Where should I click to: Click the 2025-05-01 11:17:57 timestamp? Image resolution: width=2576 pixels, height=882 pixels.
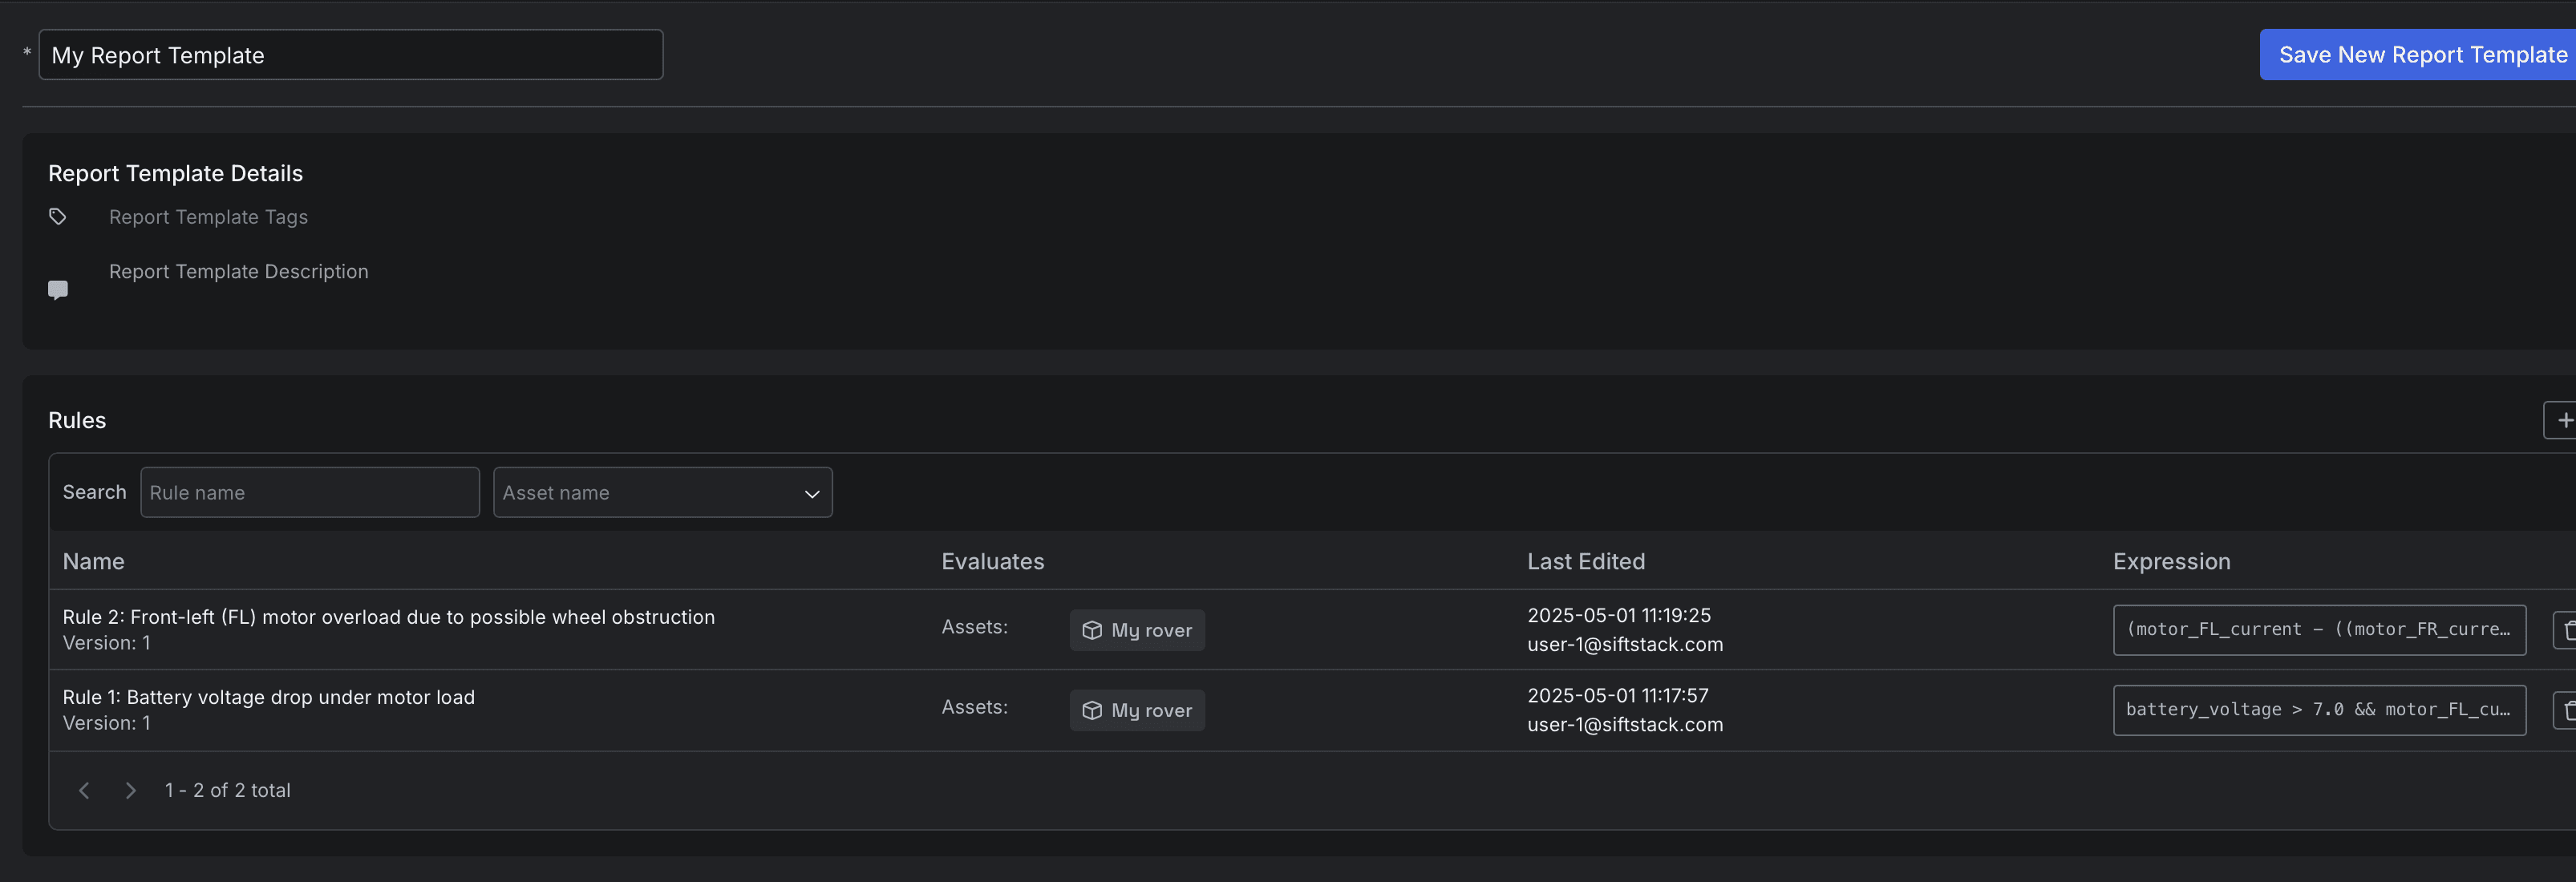[1618, 695]
